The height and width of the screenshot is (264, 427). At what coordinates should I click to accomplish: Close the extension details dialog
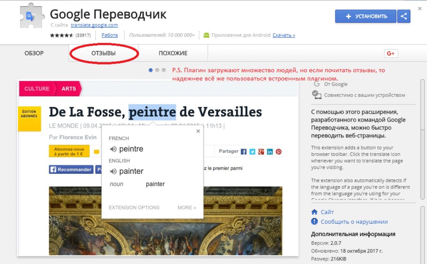pyautogui.click(x=420, y=9)
